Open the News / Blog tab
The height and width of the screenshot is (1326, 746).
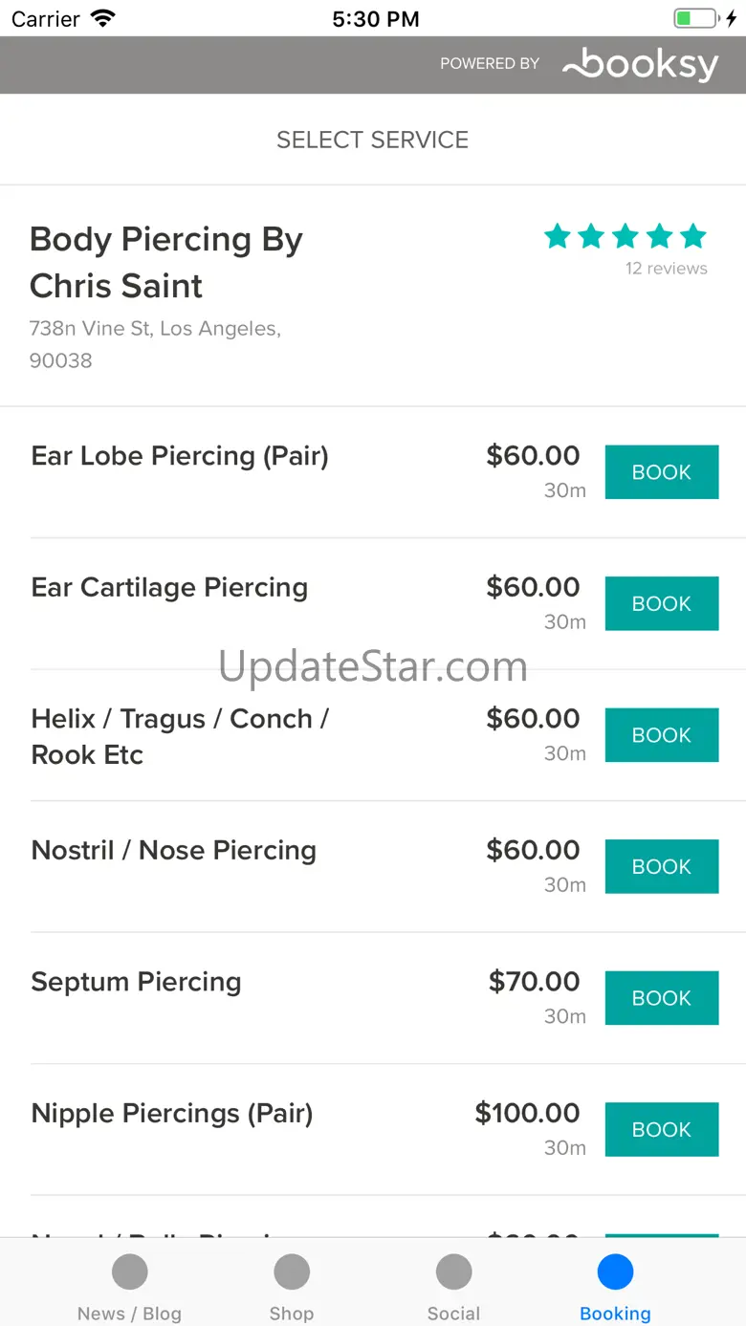129,1287
